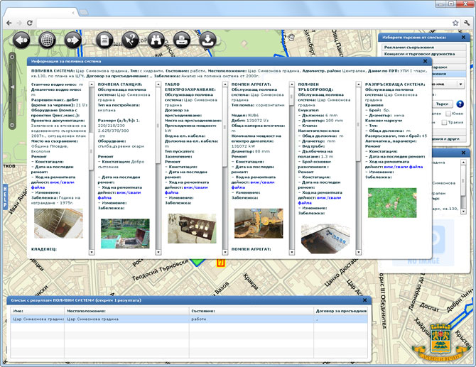Image resolution: width=476 pixels, height=367 pixels.
Task: Open the search-by-name dropdown arrow
Action: [x=461, y=84]
